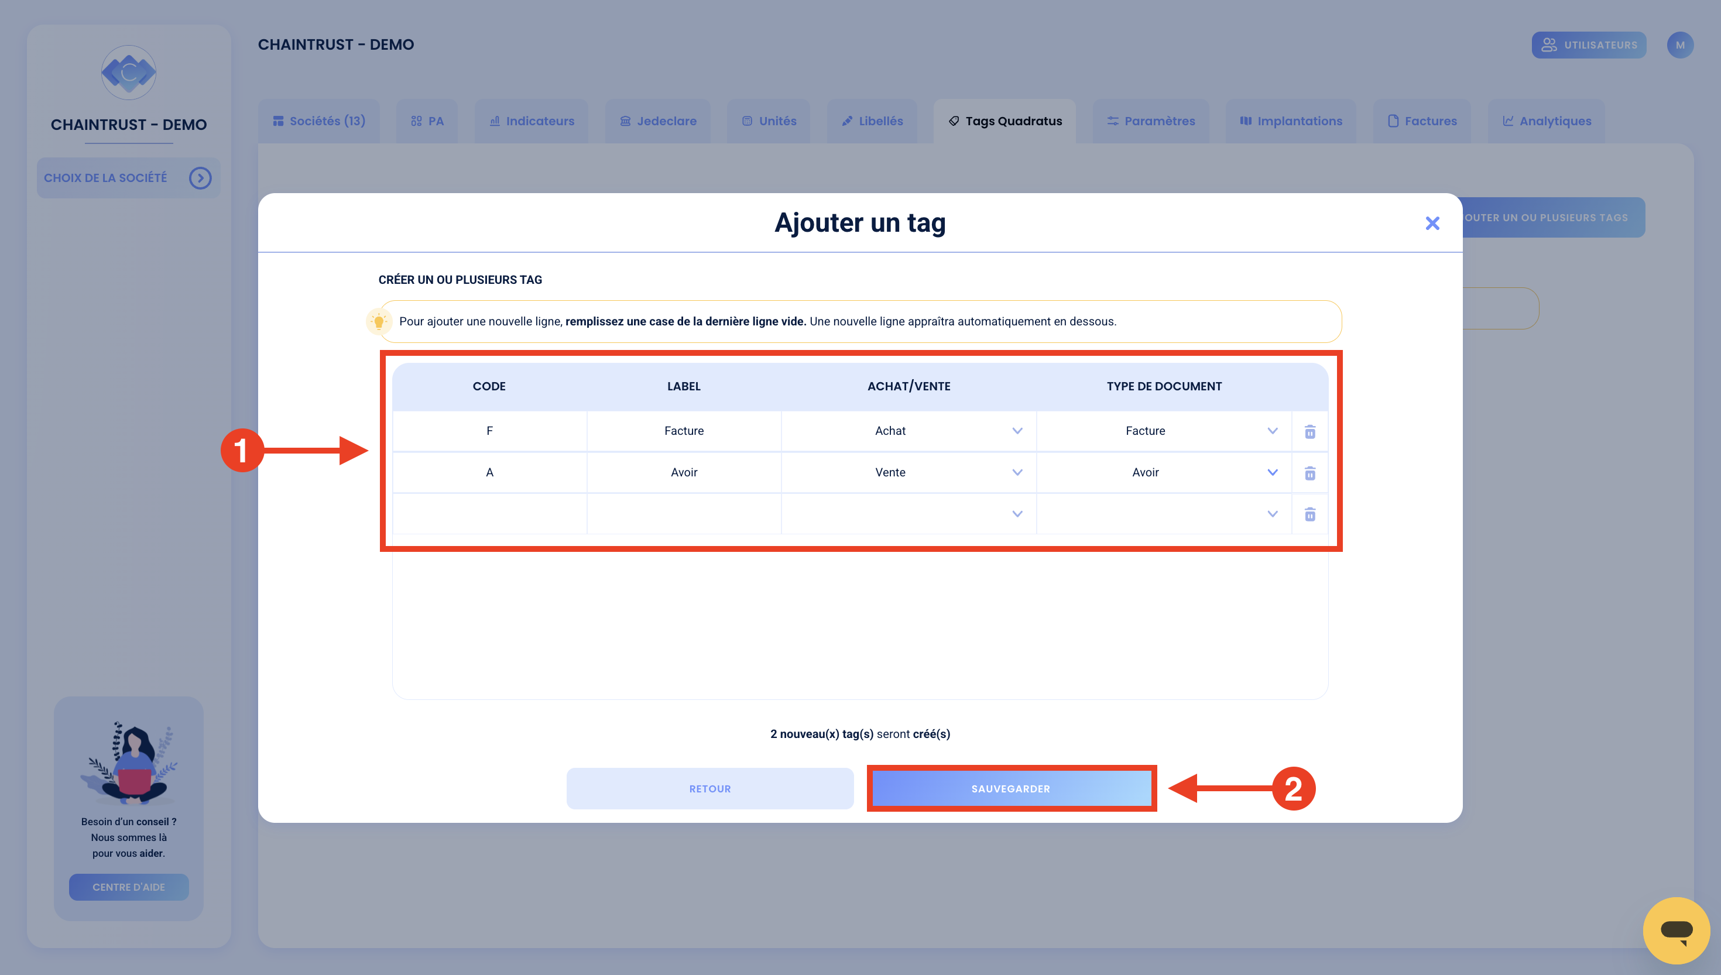Image resolution: width=1721 pixels, height=975 pixels.
Task: Open the Implantations tab
Action: pos(1290,121)
